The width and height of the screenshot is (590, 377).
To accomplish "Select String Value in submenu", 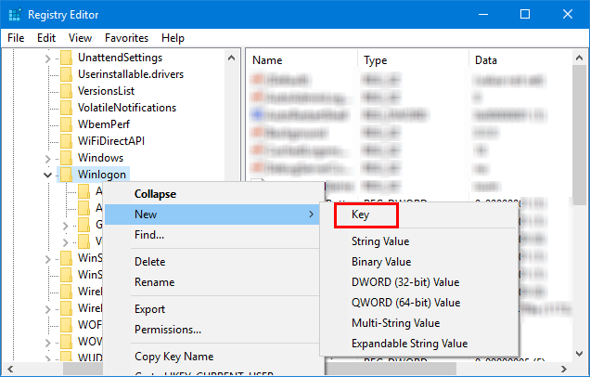I will coord(380,241).
